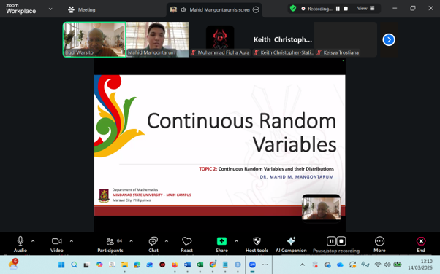
Task: Stop recording in the bottom toolbar
Action: 341,241
